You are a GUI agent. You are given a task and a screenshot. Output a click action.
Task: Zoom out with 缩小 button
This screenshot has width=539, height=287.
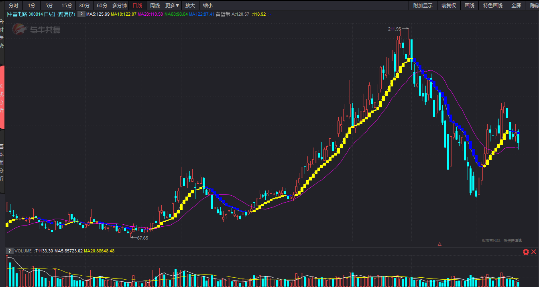208,5
